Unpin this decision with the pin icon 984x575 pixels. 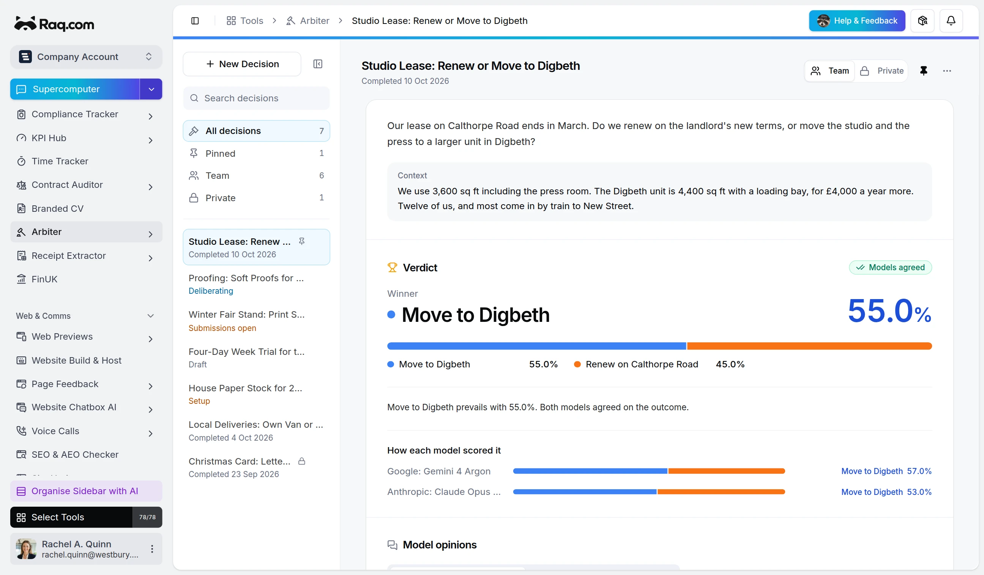click(x=924, y=71)
